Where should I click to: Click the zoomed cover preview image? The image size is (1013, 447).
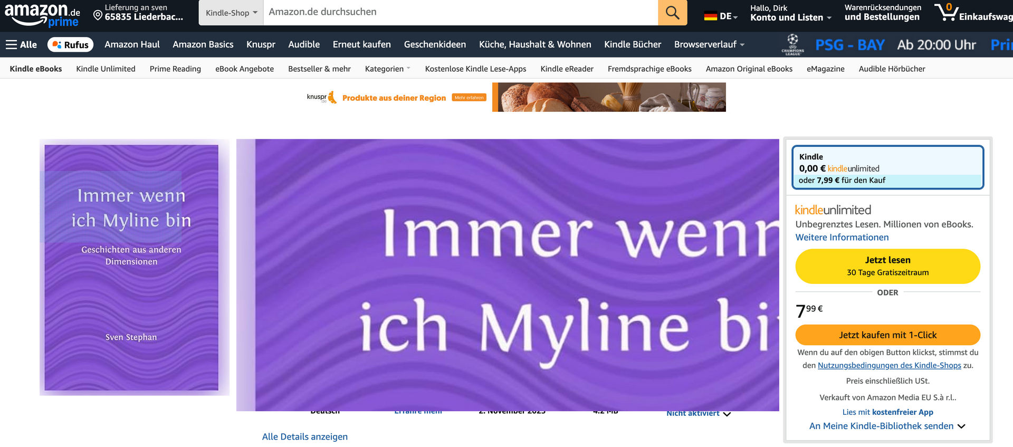(x=508, y=275)
